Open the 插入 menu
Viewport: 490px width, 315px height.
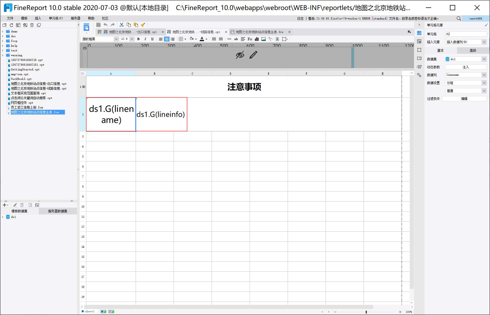tap(38, 18)
